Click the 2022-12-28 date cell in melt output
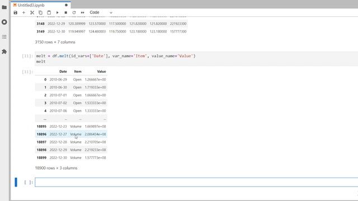Viewport: 358px width, 201px height. (58, 142)
